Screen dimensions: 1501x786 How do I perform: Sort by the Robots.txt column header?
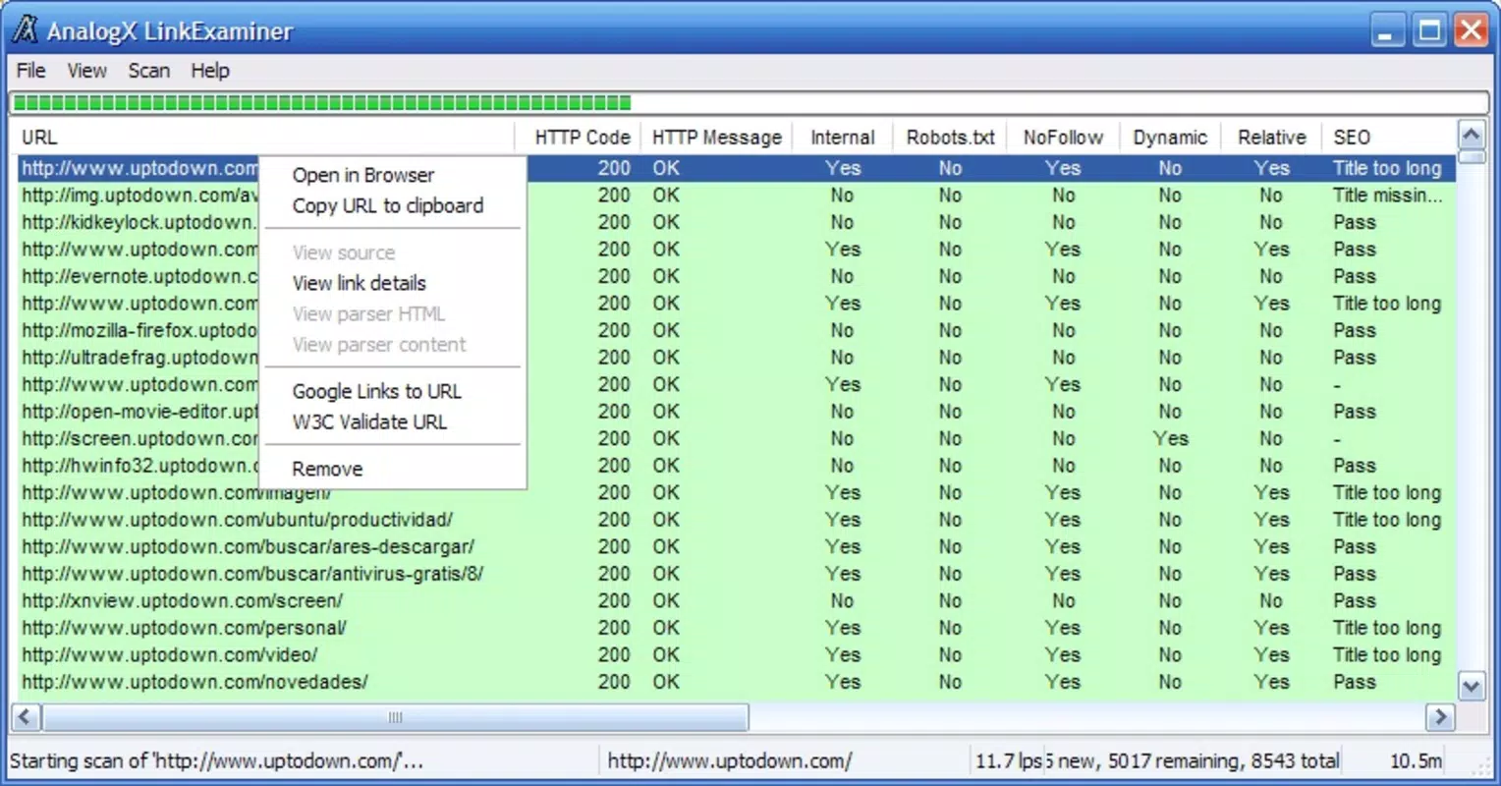point(950,138)
